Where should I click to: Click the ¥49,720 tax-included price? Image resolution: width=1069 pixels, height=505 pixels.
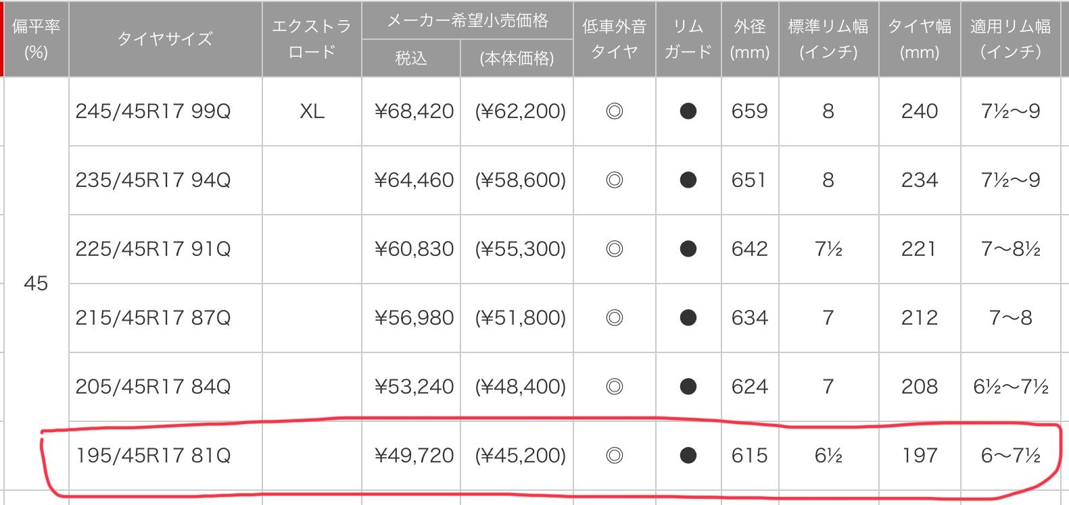tap(414, 456)
